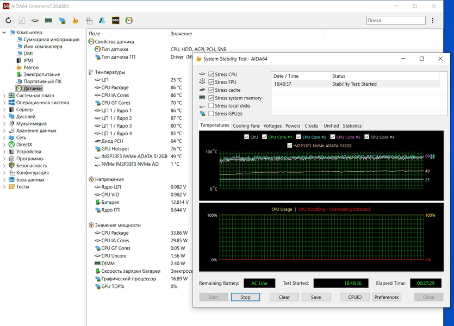This screenshot has width=454, height=326.
Task: Expand the Сервер tree node
Action: (x=4, y=109)
